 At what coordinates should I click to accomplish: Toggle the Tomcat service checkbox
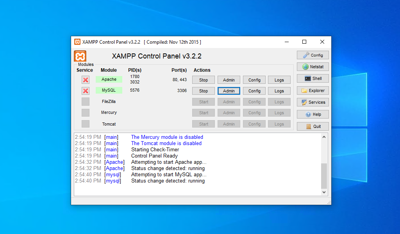pyautogui.click(x=86, y=124)
